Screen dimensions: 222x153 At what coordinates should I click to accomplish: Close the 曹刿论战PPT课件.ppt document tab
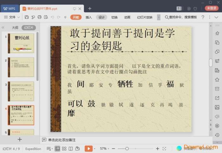pos(80,9)
